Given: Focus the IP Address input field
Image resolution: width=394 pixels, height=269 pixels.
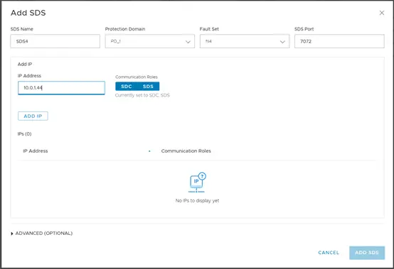Looking at the screenshot, I should pyautogui.click(x=61, y=88).
